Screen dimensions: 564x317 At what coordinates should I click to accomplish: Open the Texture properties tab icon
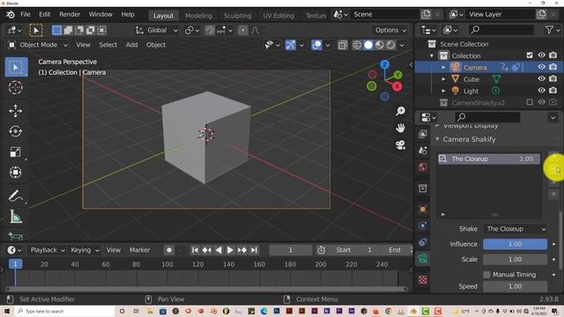point(423,280)
